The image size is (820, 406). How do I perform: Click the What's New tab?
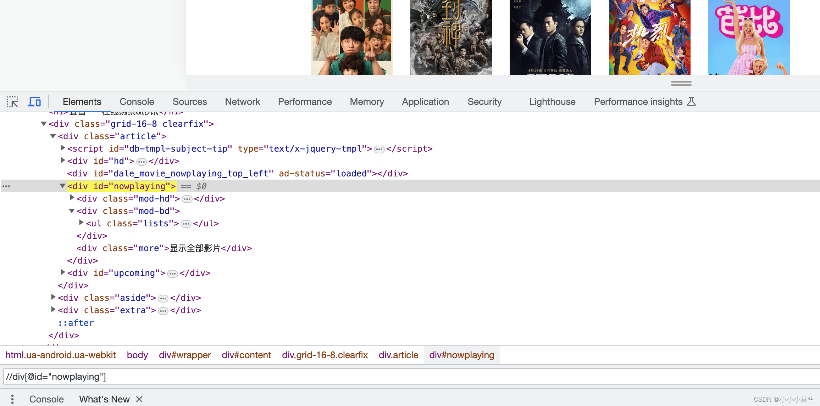tap(105, 399)
